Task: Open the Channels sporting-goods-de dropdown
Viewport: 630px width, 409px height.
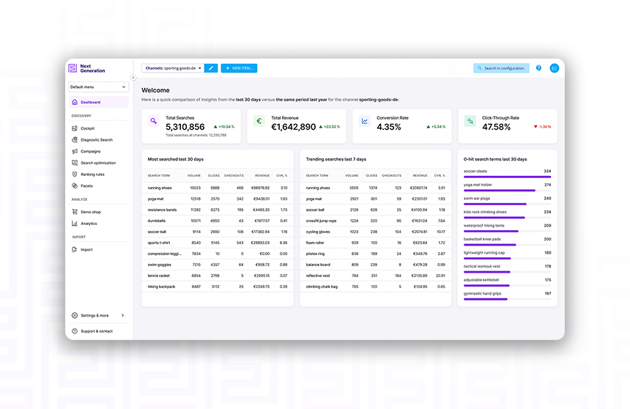Action: [x=173, y=68]
